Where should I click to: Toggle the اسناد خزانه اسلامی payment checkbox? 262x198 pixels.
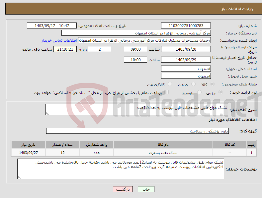(x=166, y=92)
